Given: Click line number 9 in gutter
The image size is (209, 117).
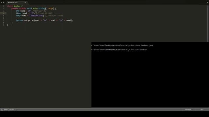Looking at the screenshot, I should pyautogui.click(x=4, y=25).
